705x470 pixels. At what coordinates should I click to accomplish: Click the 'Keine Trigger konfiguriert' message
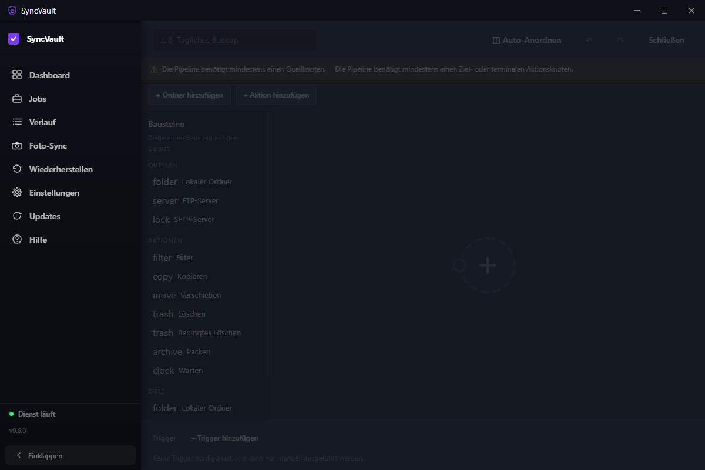click(x=258, y=458)
